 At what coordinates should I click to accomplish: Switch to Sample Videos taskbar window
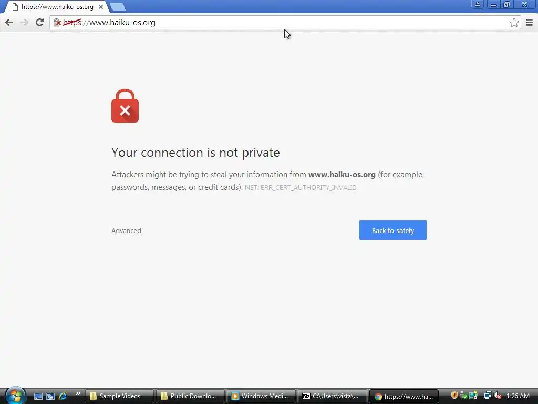pyautogui.click(x=119, y=396)
